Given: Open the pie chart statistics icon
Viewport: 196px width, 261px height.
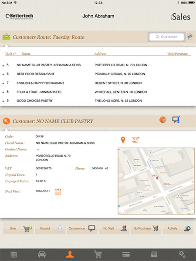Looking at the screenshot, I should pos(162,120).
